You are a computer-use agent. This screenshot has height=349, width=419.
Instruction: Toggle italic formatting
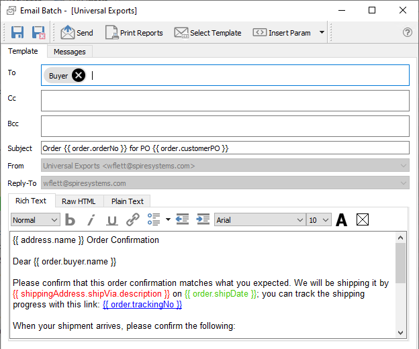point(91,220)
